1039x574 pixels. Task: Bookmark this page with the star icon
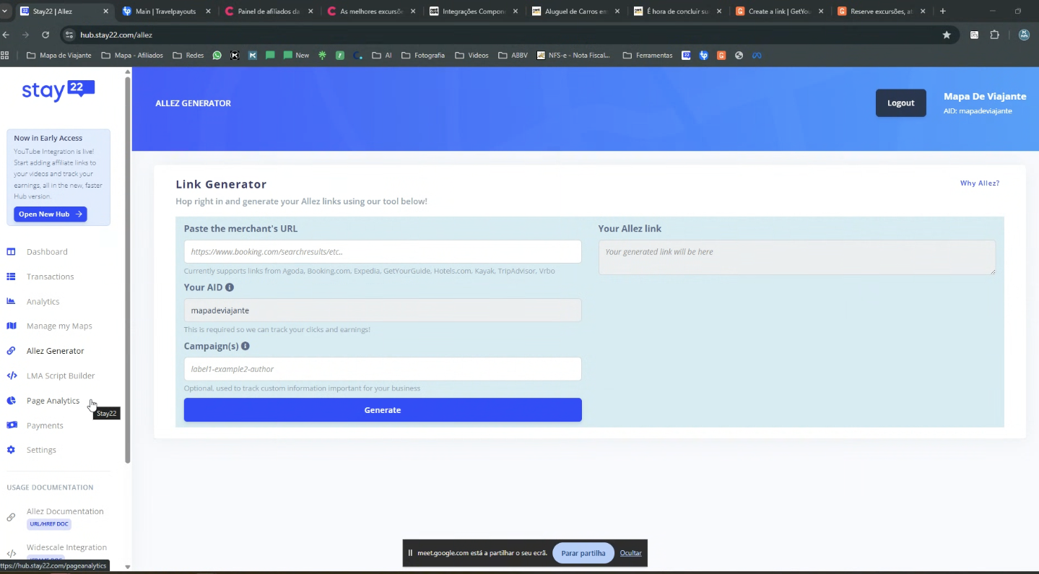pyautogui.click(x=947, y=35)
